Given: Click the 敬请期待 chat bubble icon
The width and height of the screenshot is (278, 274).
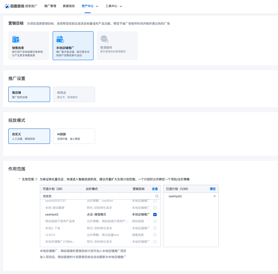Looking at the screenshot, I should (104, 39).
